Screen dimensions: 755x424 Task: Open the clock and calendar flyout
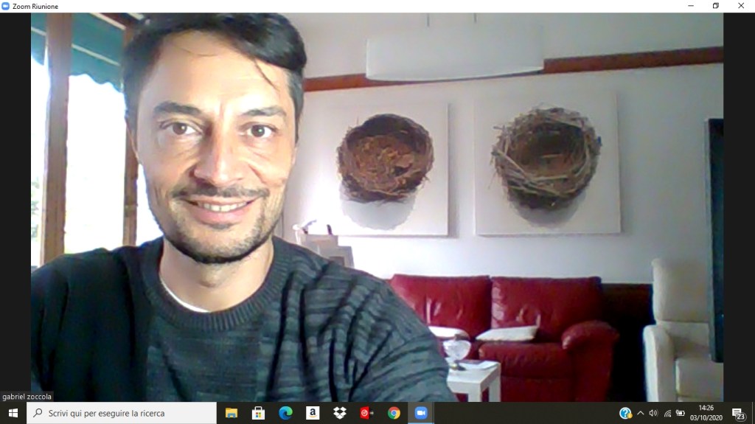706,413
